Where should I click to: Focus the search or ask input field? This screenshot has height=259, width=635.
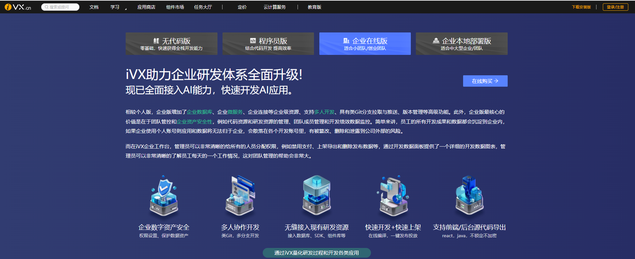(x=60, y=7)
